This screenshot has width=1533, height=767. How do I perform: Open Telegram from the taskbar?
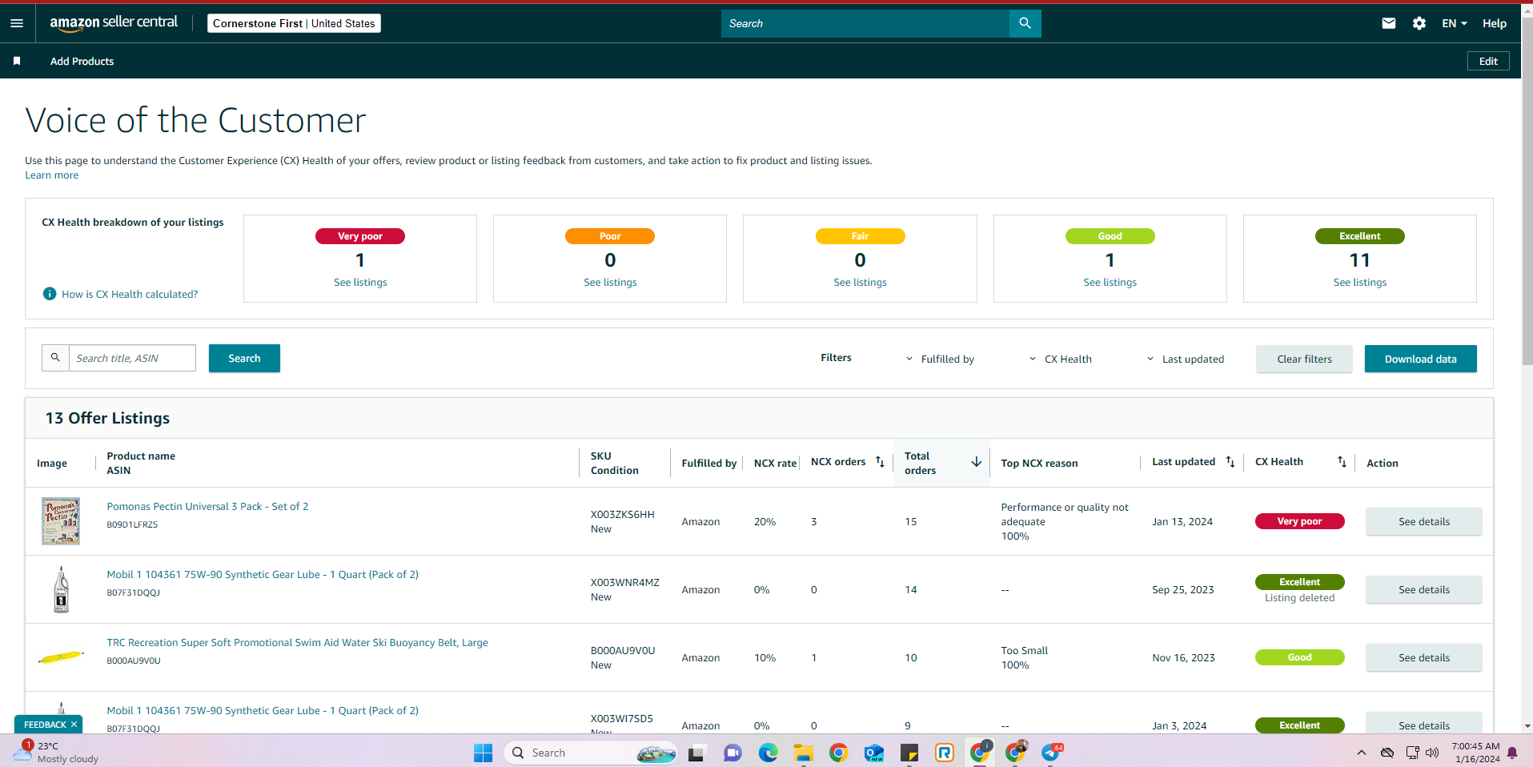pyautogui.click(x=1051, y=753)
